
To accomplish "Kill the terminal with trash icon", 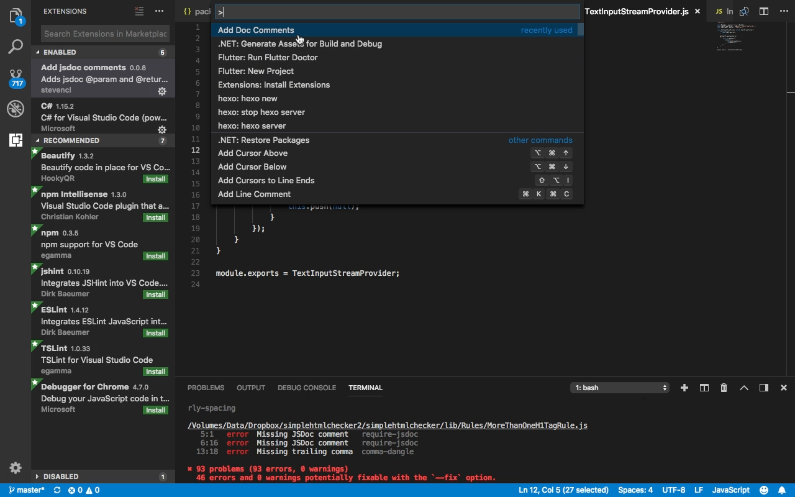I will (x=724, y=388).
